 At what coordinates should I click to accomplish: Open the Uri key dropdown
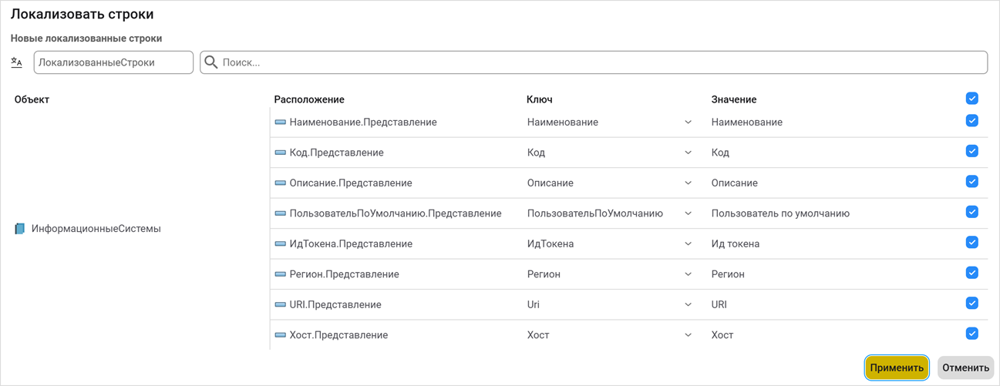coord(688,305)
